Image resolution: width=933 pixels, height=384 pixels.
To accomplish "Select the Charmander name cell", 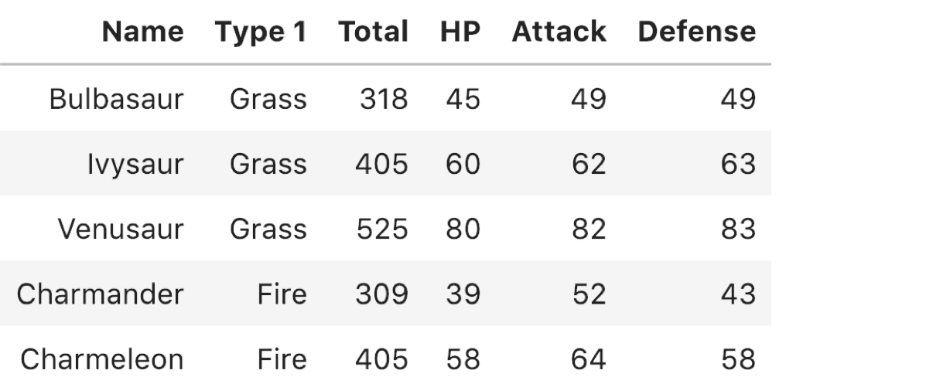I will pyautogui.click(x=101, y=294).
